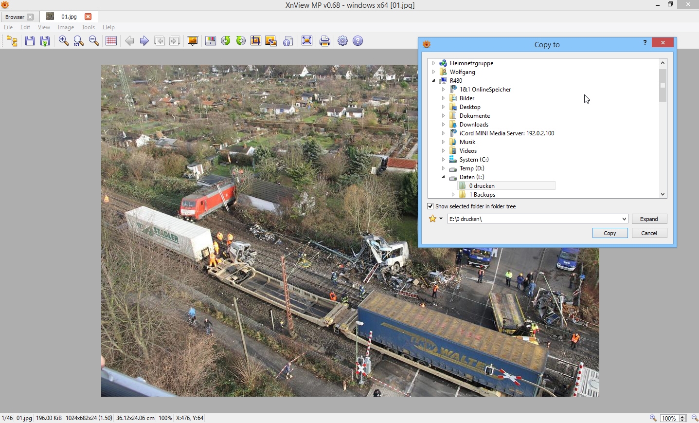Expand the Downloads folder node
The width and height of the screenshot is (699, 423).
443,125
